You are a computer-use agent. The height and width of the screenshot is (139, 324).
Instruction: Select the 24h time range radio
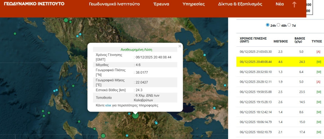tap(267, 25)
